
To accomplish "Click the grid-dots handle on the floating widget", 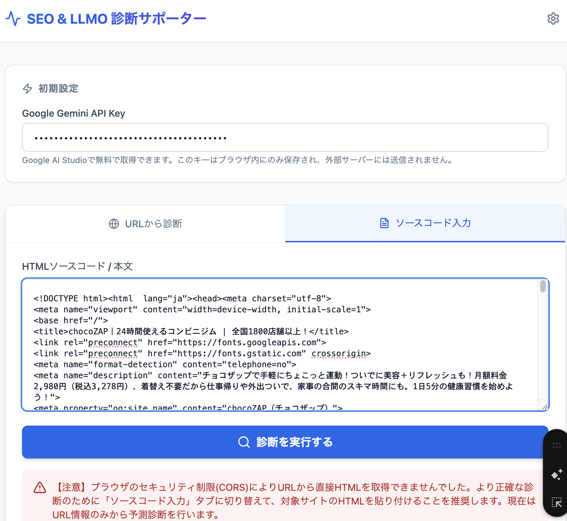I will click(x=556, y=445).
